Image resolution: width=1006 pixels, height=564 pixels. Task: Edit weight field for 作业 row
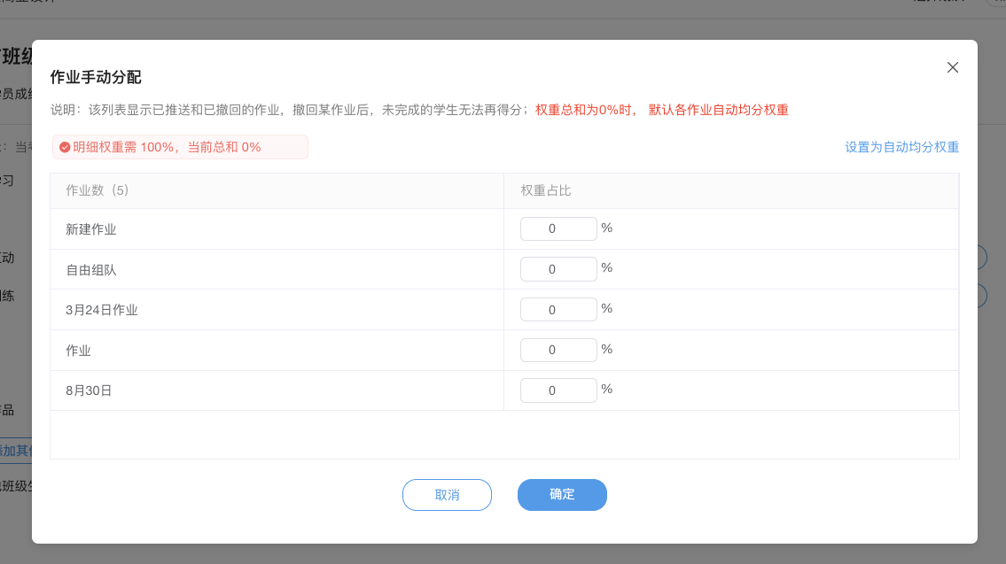click(x=558, y=350)
